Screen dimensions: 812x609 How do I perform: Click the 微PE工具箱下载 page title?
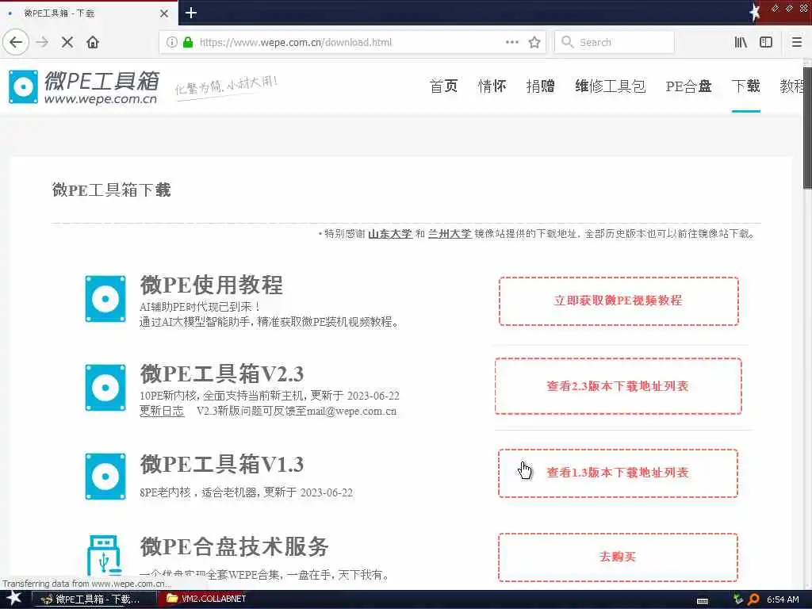111,190
